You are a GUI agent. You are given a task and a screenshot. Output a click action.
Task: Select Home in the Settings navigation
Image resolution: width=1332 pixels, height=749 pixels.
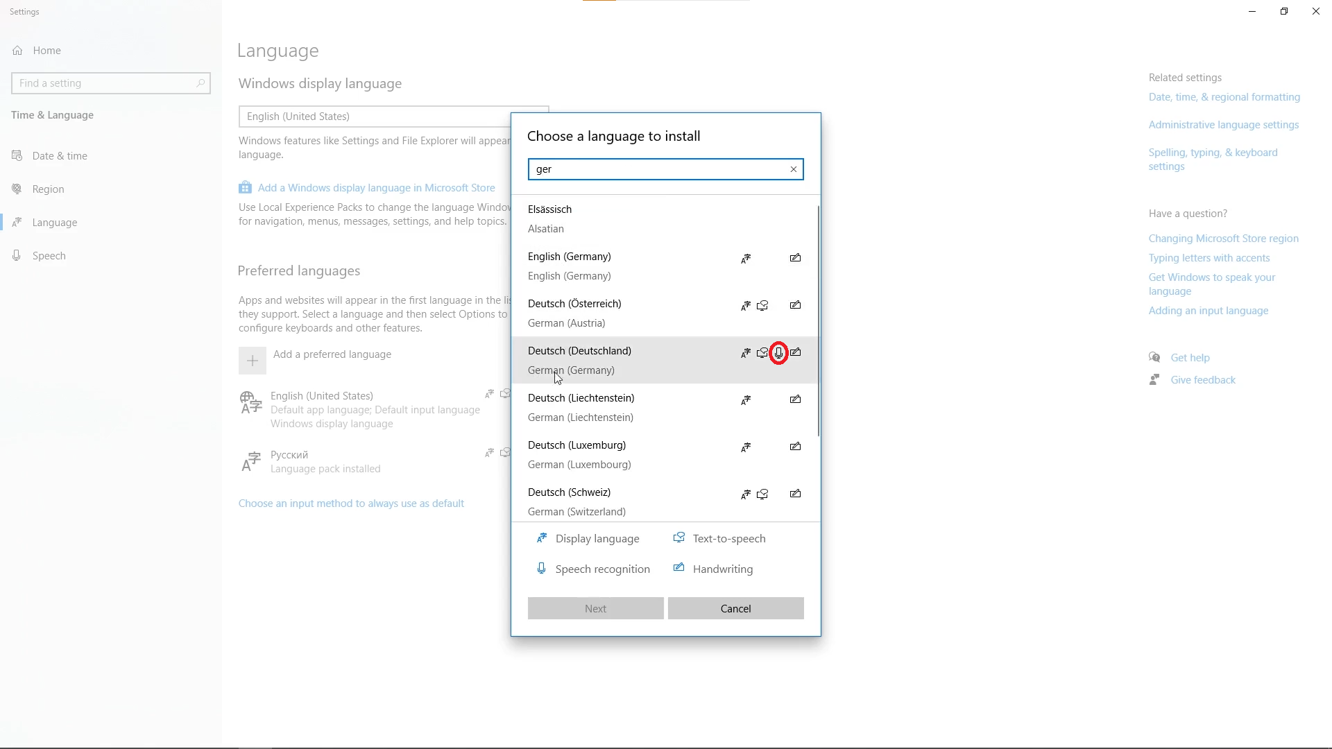point(46,50)
